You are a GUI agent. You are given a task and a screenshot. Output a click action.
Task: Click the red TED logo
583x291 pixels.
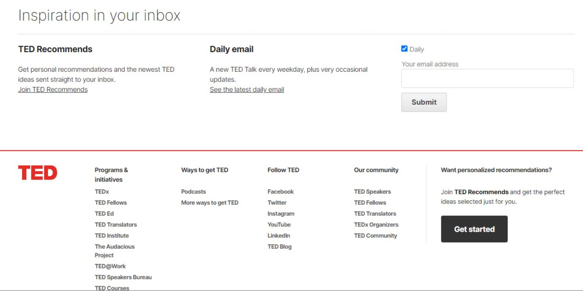point(38,173)
